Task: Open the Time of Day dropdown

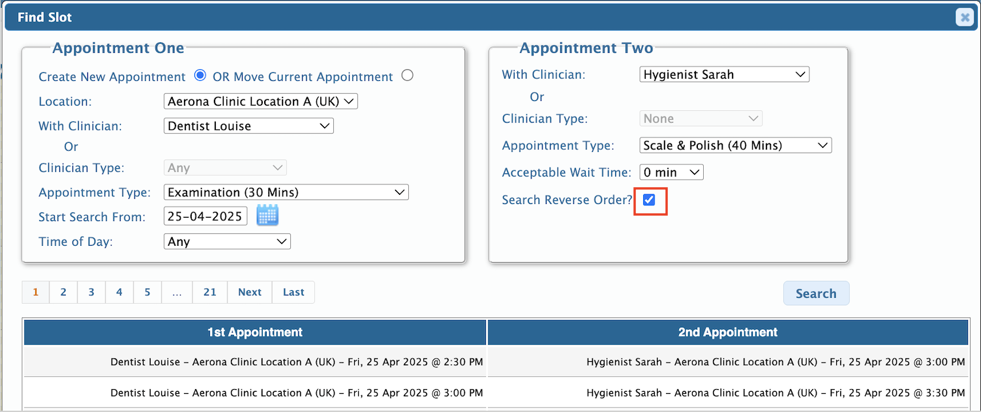Action: (227, 242)
